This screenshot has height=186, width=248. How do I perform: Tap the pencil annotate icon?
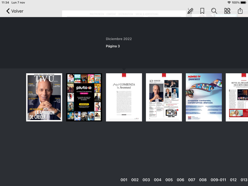[190, 11]
